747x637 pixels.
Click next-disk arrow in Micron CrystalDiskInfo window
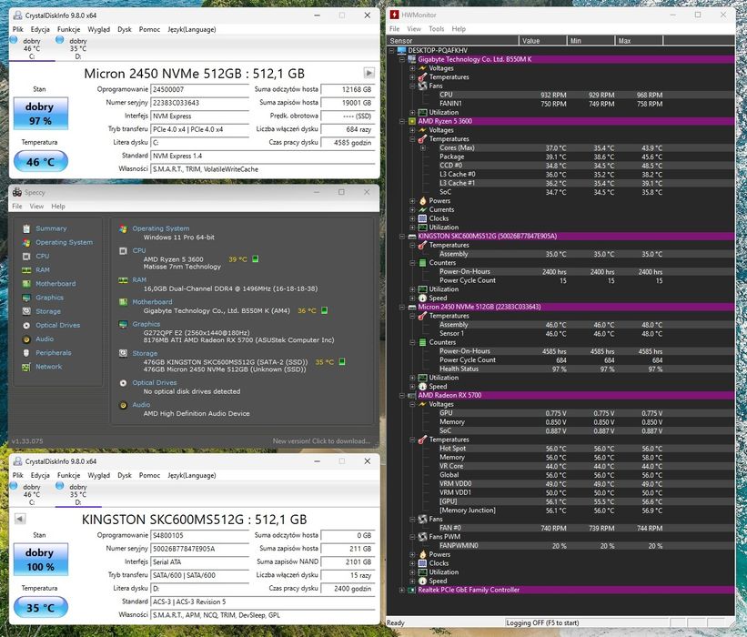368,73
